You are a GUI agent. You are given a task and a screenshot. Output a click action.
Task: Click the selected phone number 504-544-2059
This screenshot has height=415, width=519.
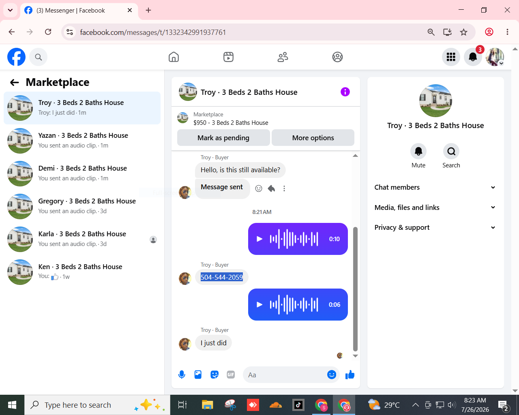click(x=222, y=277)
